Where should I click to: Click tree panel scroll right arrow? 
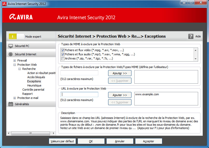pos(53,133)
